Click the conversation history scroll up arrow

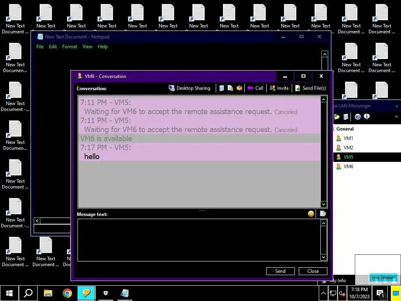[x=323, y=99]
